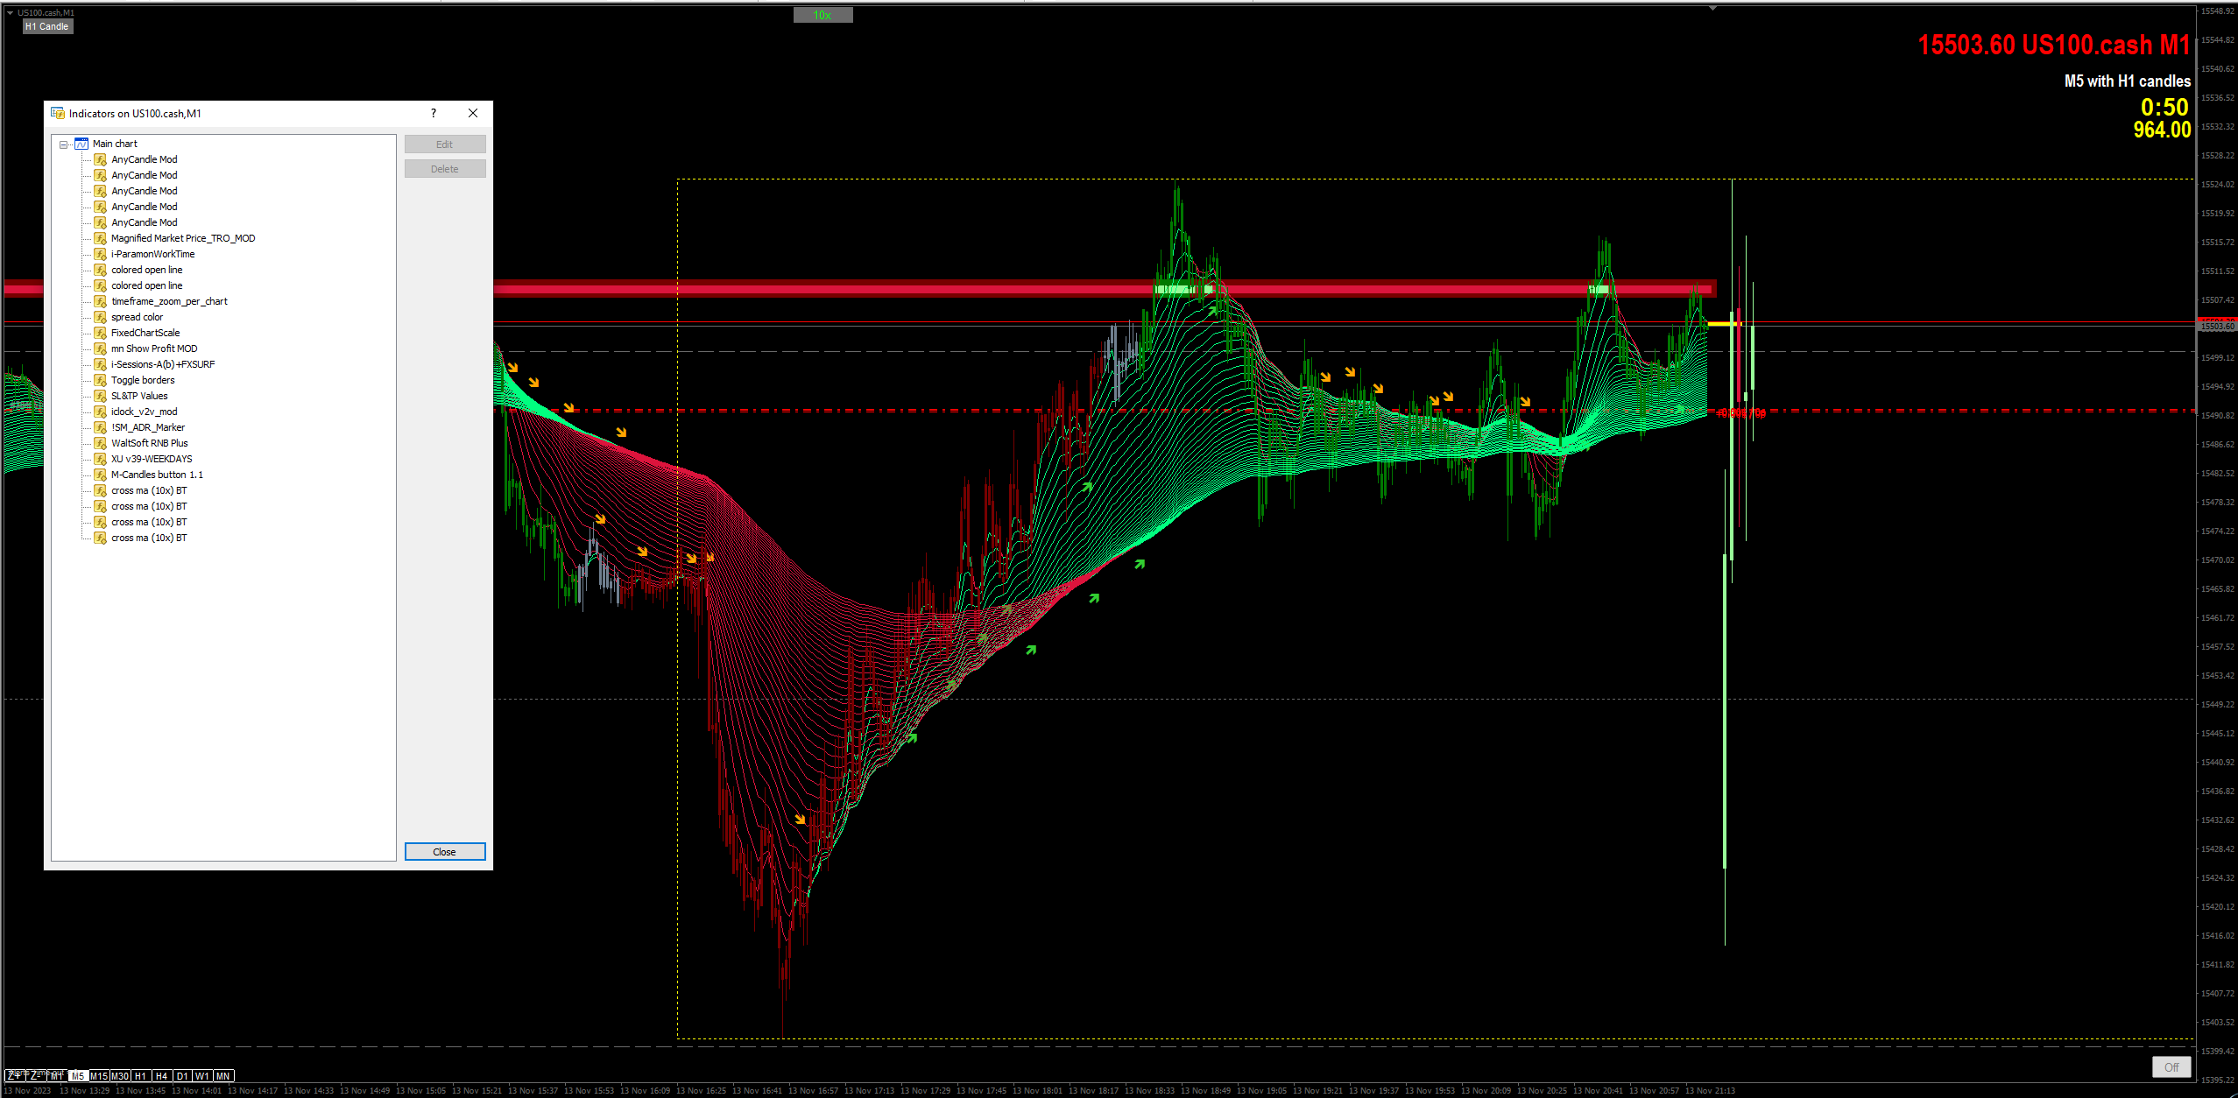Click the AnyCandle Mod indicator icon at top of list
The width and height of the screenshot is (2238, 1098).
(101, 159)
